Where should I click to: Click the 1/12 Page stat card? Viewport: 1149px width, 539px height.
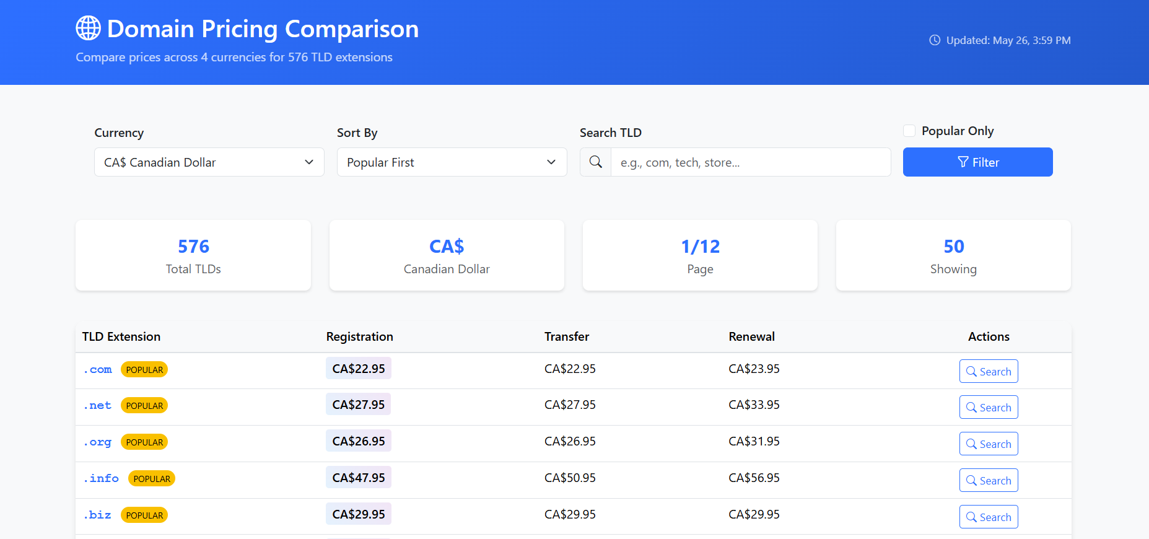tap(700, 255)
